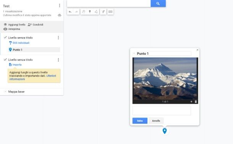Click the Punto 1 title field
This screenshot has height=144, width=233.
click(x=163, y=54)
